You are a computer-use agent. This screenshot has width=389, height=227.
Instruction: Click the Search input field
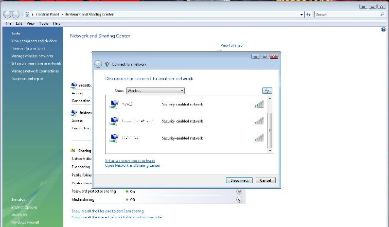pos(344,15)
